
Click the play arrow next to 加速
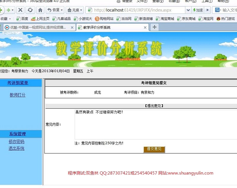tap(208, 10)
